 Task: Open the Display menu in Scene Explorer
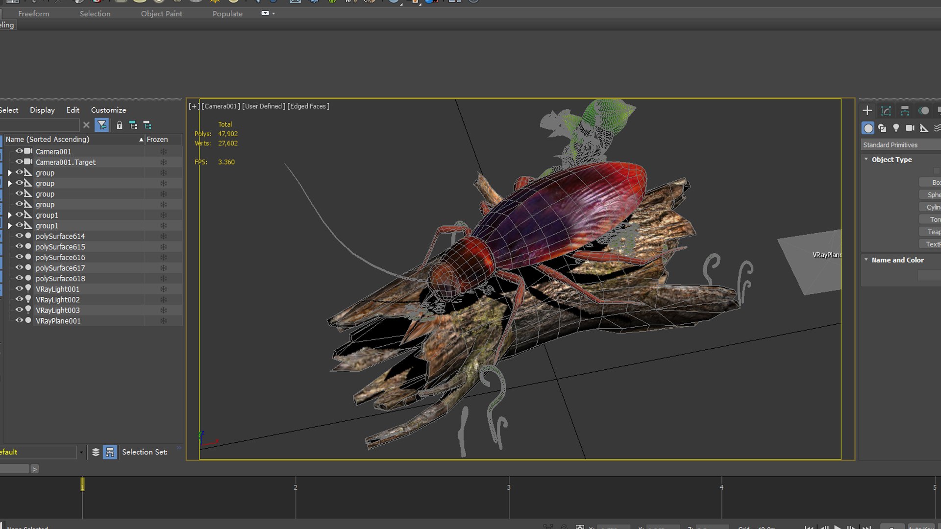42,110
